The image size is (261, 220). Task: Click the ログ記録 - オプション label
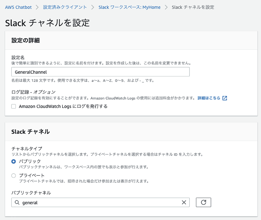pyautogui.click(x=33, y=92)
